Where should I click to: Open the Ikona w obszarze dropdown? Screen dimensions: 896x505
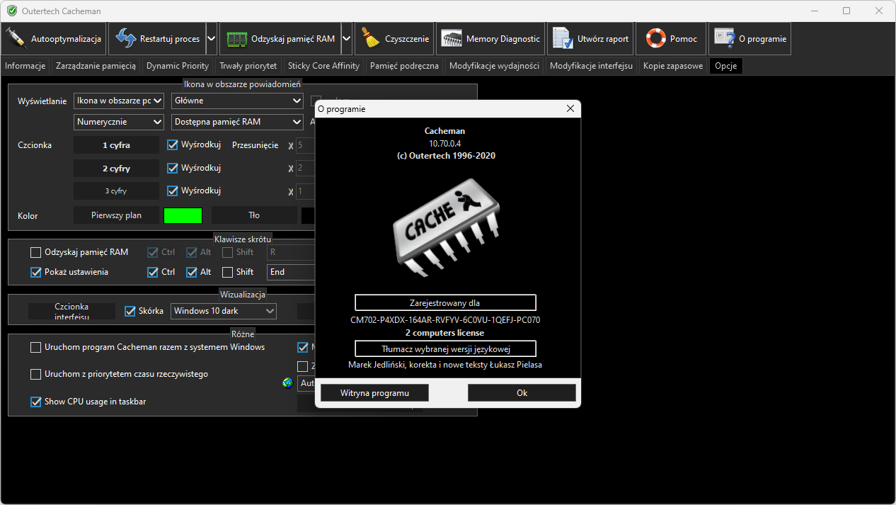[x=119, y=101]
